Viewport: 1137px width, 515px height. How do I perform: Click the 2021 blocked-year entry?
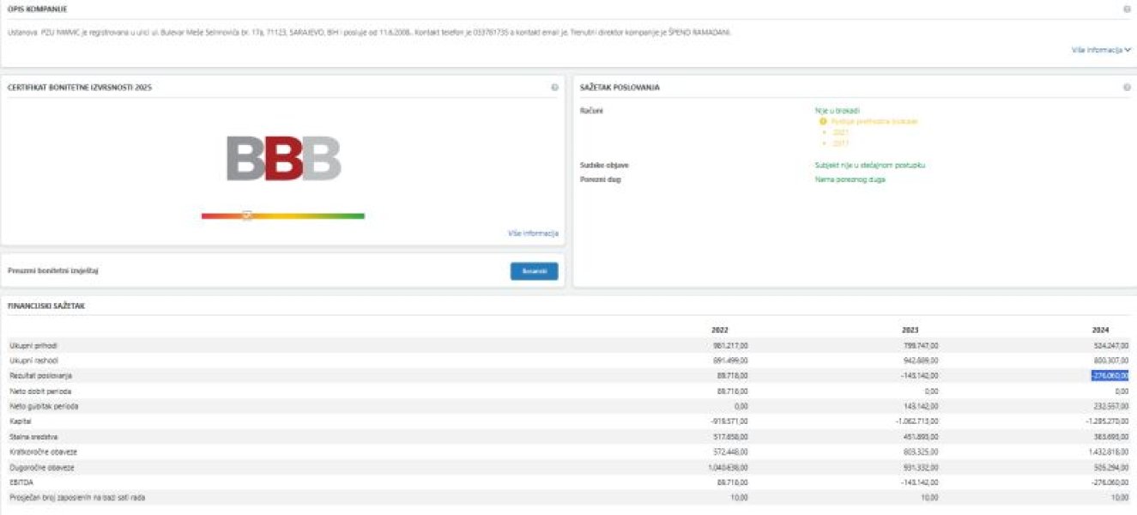click(x=840, y=132)
